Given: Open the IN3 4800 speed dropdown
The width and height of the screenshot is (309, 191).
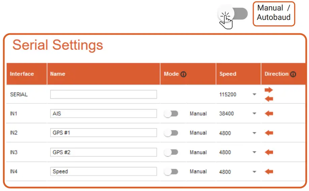Looking at the screenshot, I should (254, 153).
